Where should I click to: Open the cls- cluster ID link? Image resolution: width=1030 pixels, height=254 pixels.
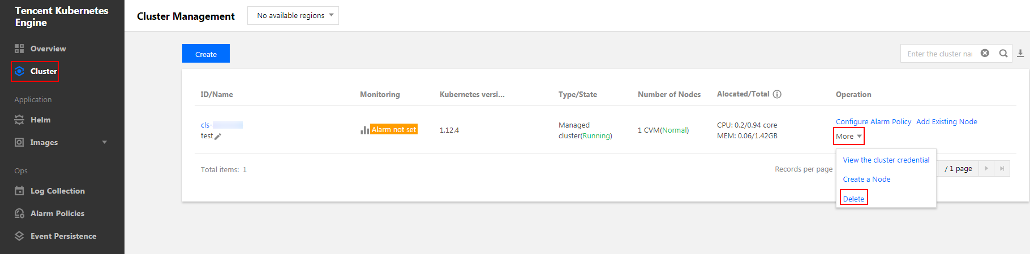point(222,125)
